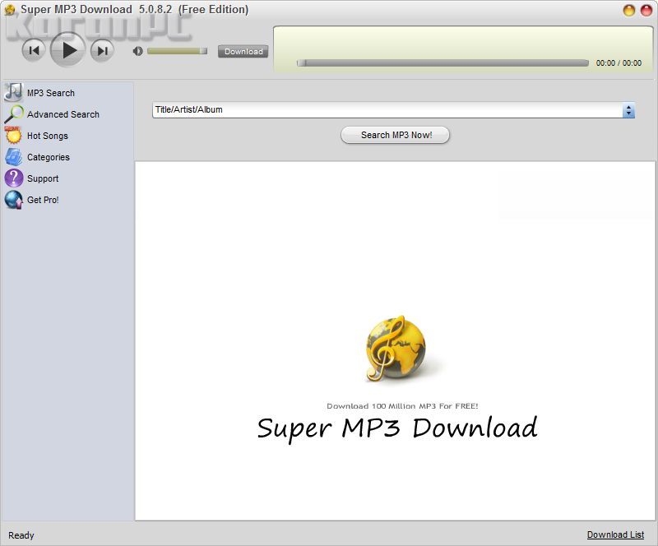
Task: Click the Ready status bar text
Action: (x=21, y=535)
